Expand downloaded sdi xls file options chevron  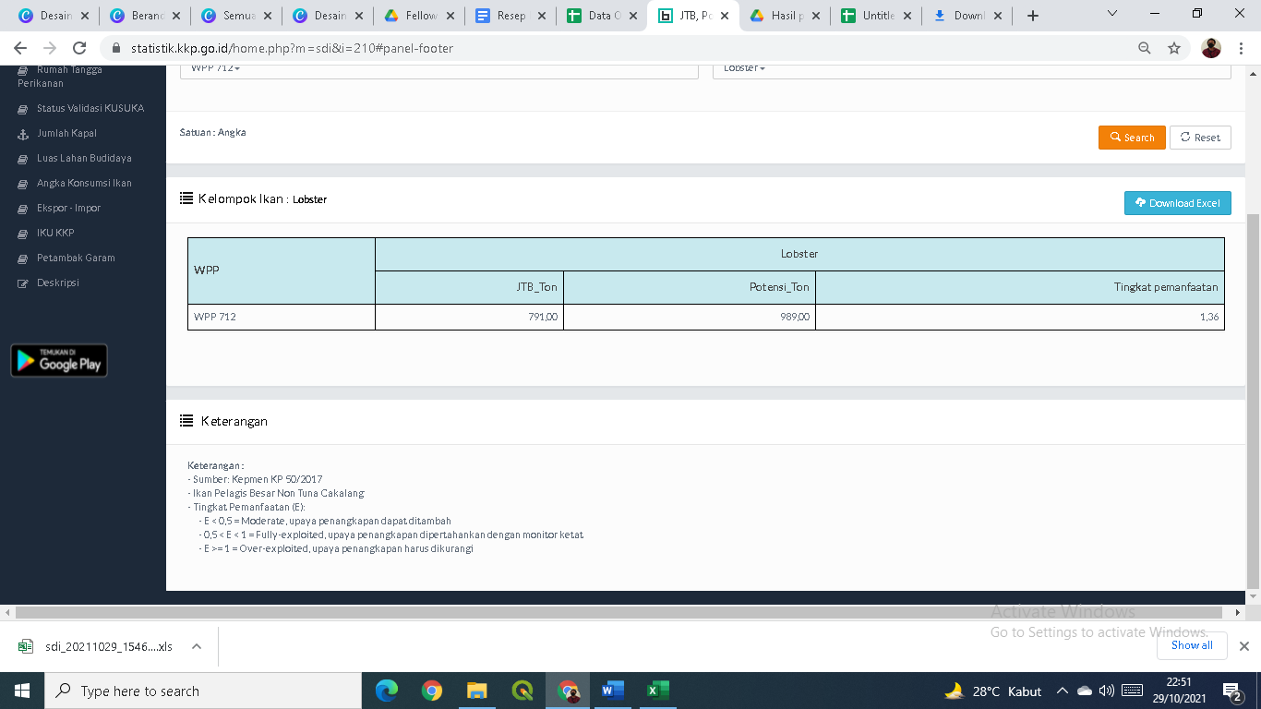click(197, 647)
